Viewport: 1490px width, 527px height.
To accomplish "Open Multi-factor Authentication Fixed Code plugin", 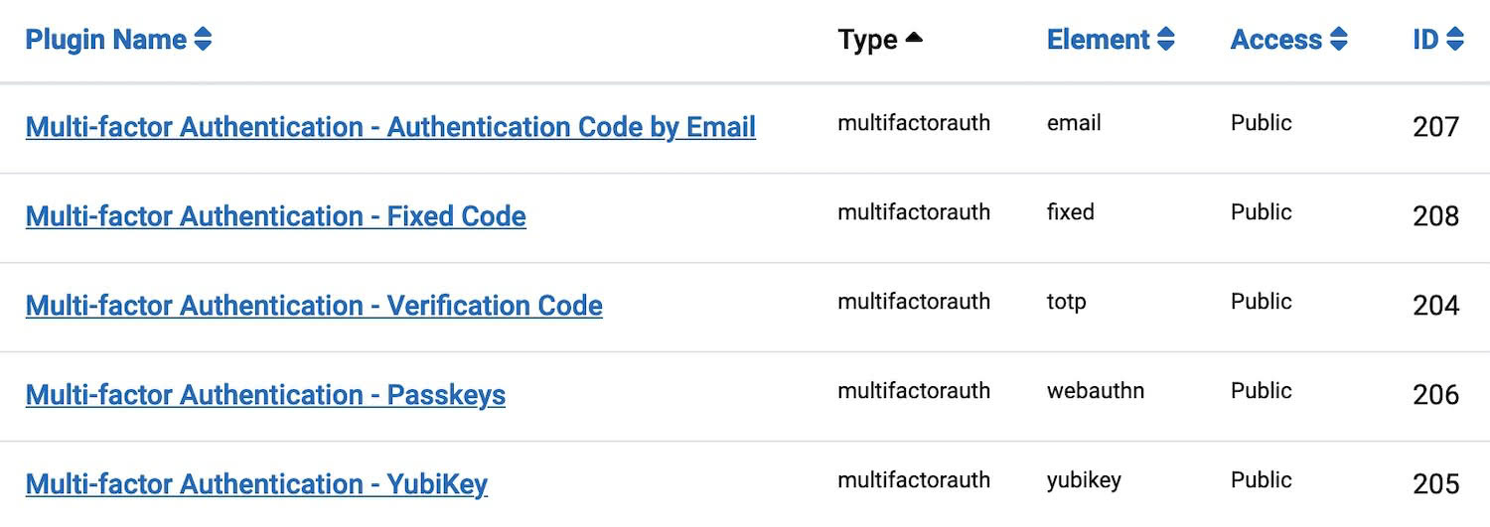I will point(275,216).
